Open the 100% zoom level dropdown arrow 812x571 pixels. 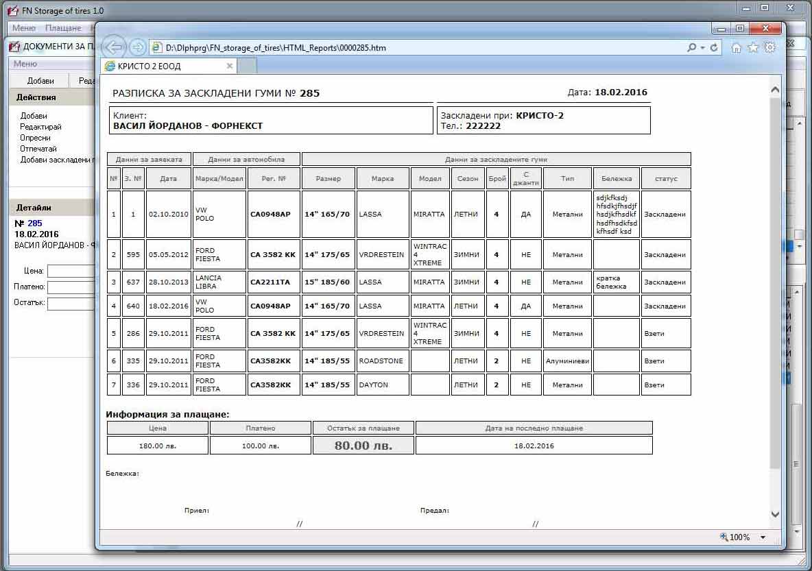763,537
